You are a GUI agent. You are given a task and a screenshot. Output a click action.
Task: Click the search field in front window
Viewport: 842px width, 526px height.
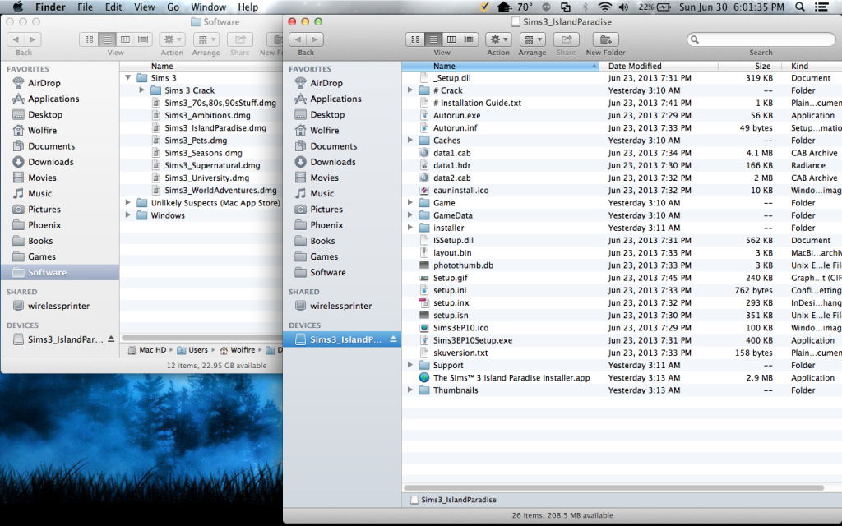point(761,39)
